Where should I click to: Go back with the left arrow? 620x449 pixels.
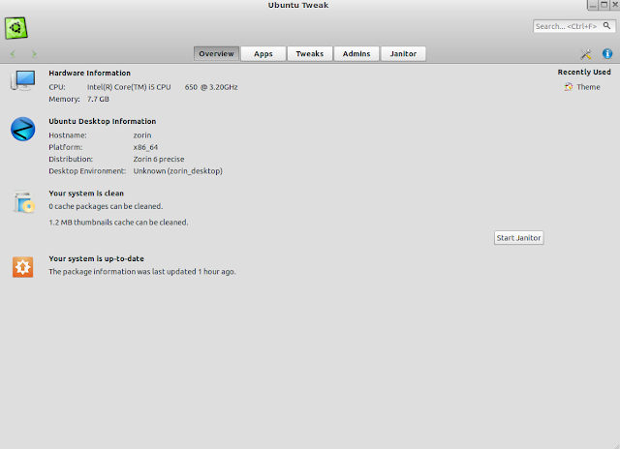[x=13, y=54]
